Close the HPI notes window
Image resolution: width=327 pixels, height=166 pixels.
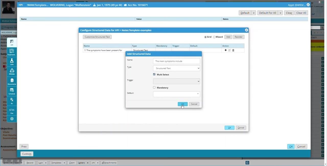pos(308,5)
